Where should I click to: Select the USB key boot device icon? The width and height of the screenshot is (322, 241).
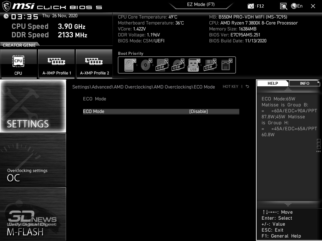[x=193, y=65]
